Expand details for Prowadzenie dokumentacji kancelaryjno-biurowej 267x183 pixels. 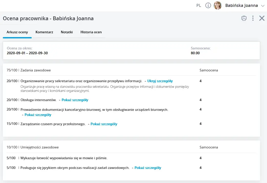pos(38,115)
